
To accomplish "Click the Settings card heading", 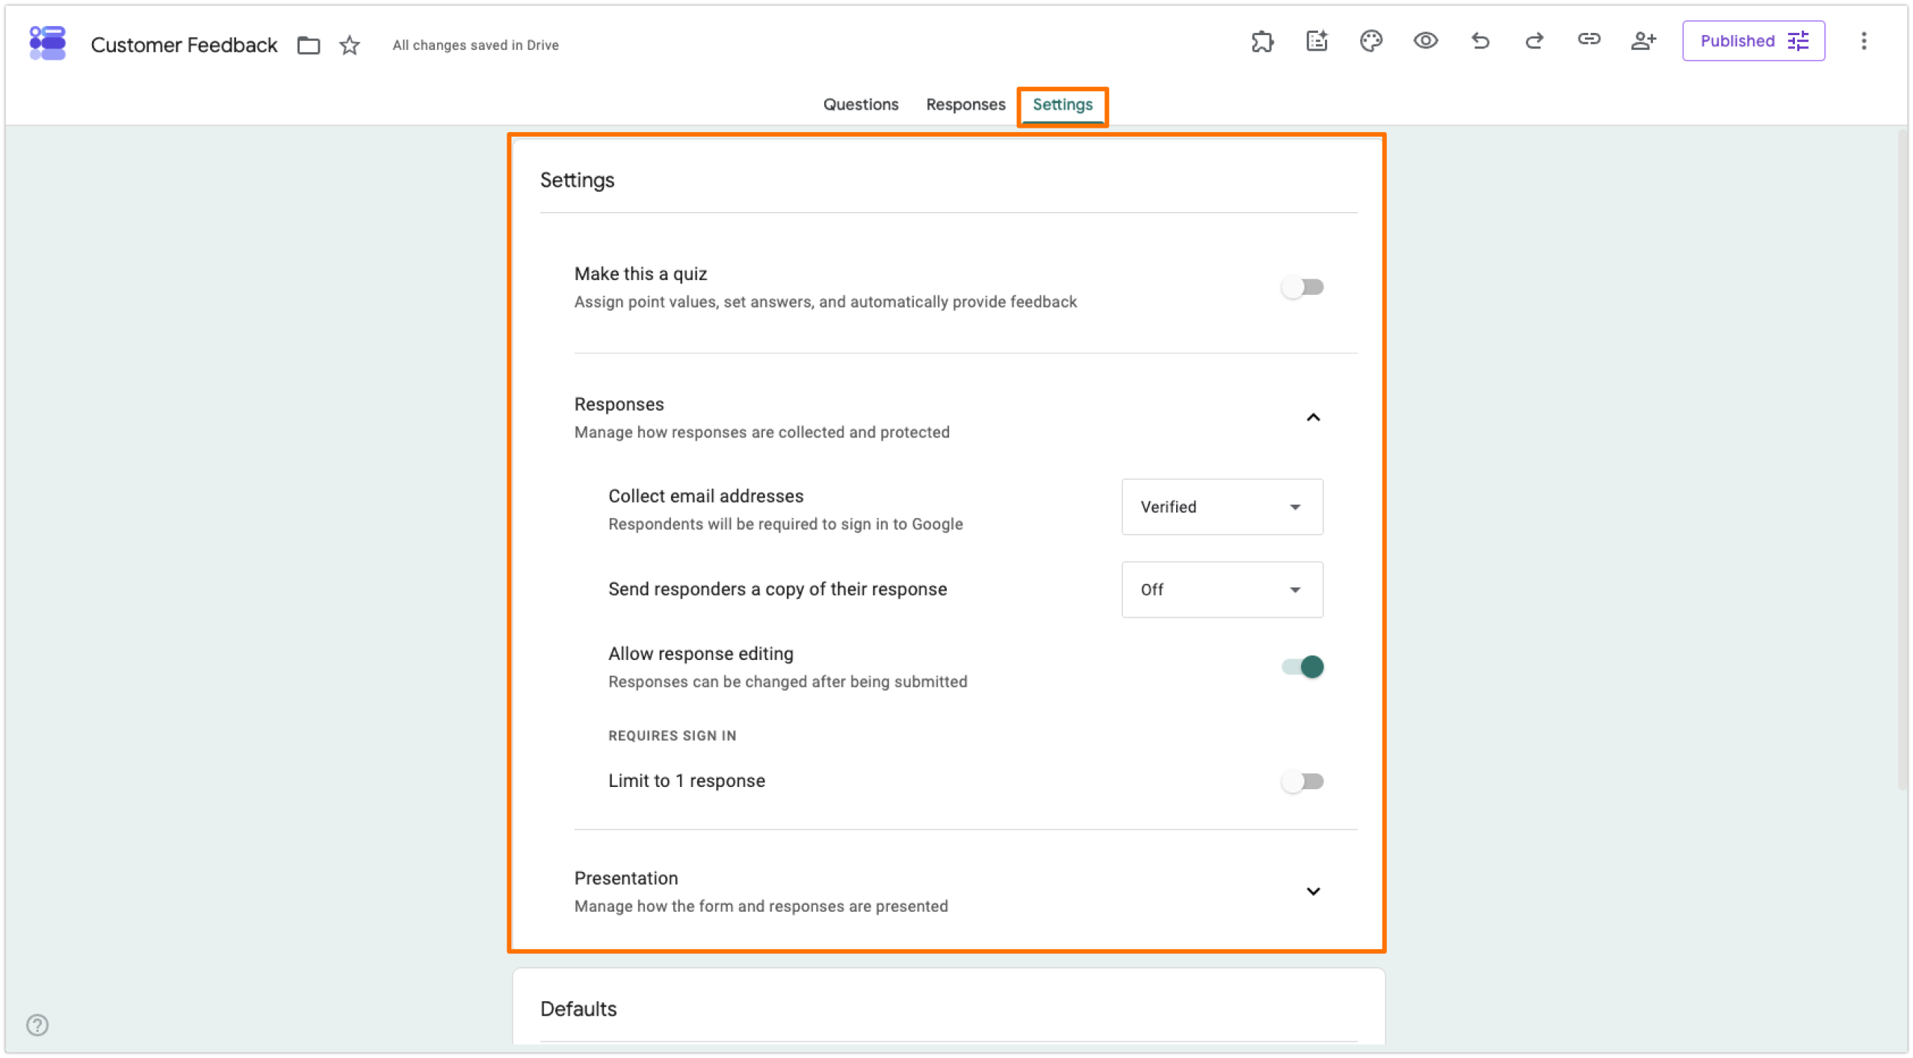I will [x=577, y=180].
